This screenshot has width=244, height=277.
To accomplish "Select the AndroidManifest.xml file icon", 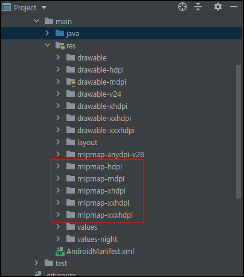I will coord(60,252).
